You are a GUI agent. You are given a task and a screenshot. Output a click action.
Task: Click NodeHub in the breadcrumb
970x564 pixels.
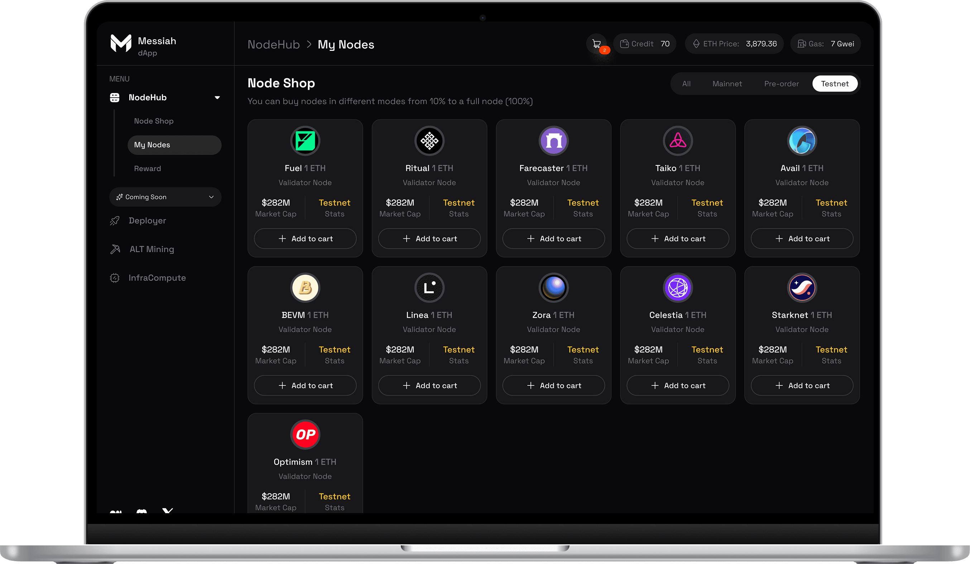pyautogui.click(x=273, y=45)
